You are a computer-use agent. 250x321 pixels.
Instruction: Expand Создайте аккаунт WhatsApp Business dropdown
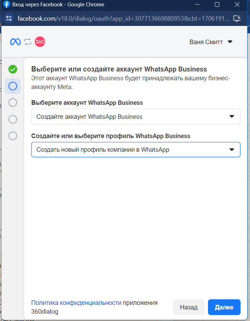pyautogui.click(x=136, y=116)
